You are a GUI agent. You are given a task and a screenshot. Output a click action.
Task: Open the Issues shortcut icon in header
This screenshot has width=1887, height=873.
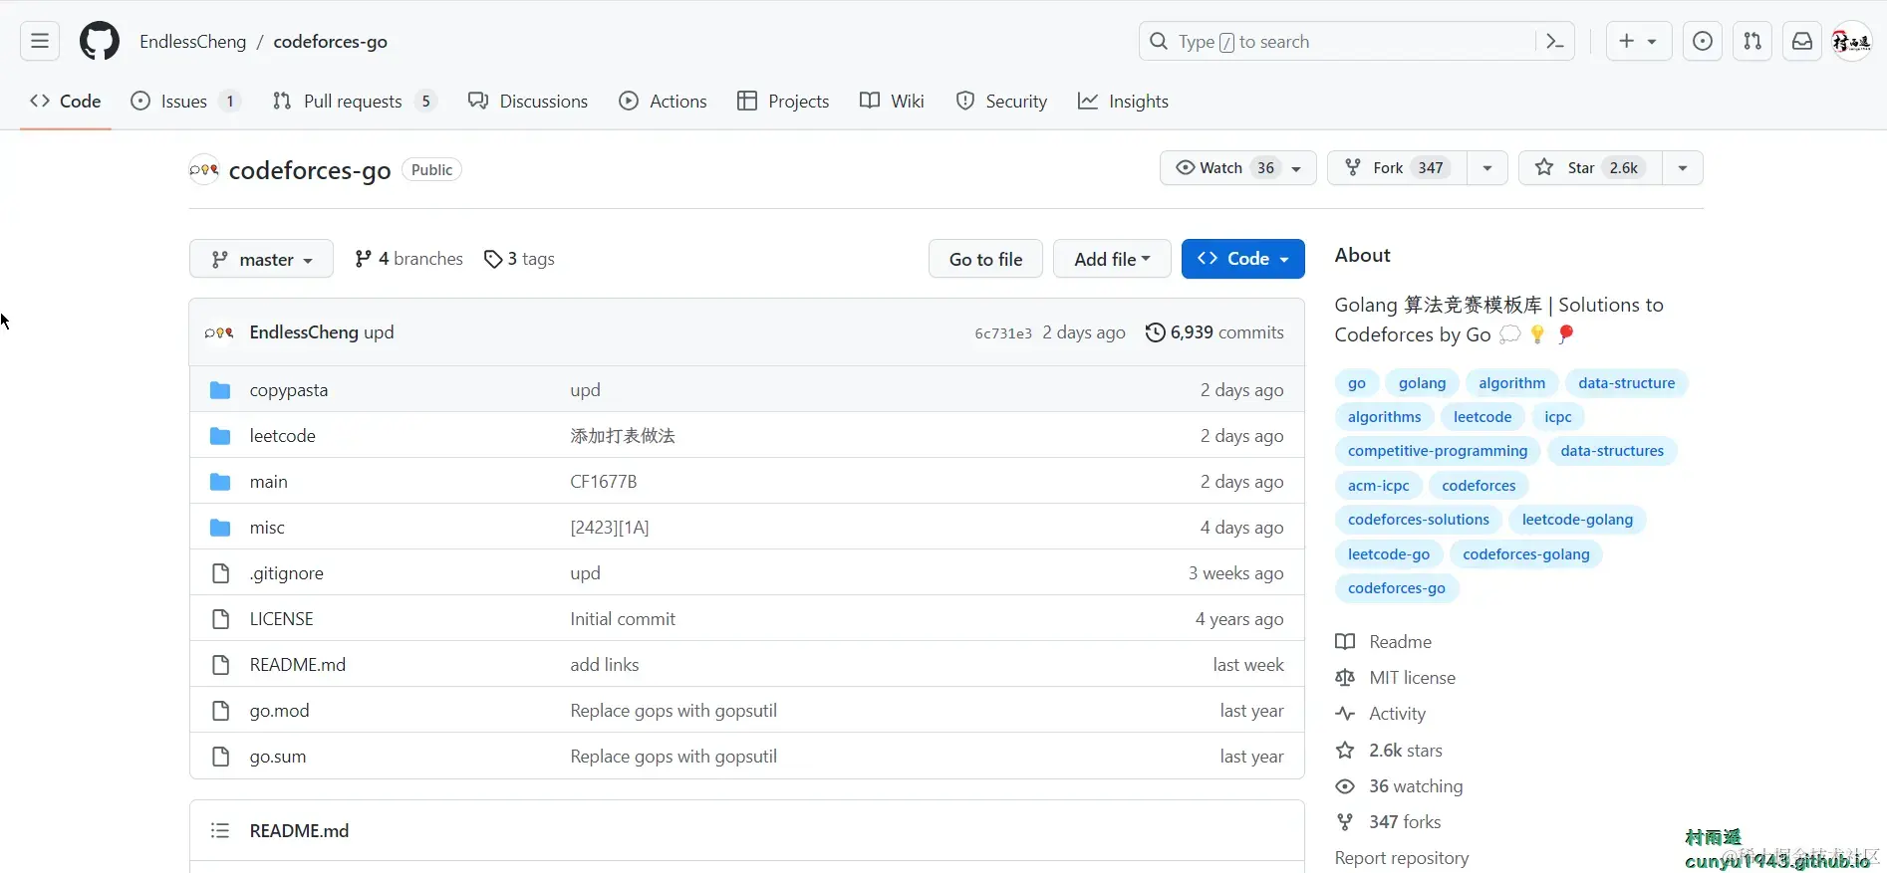(x=1703, y=41)
